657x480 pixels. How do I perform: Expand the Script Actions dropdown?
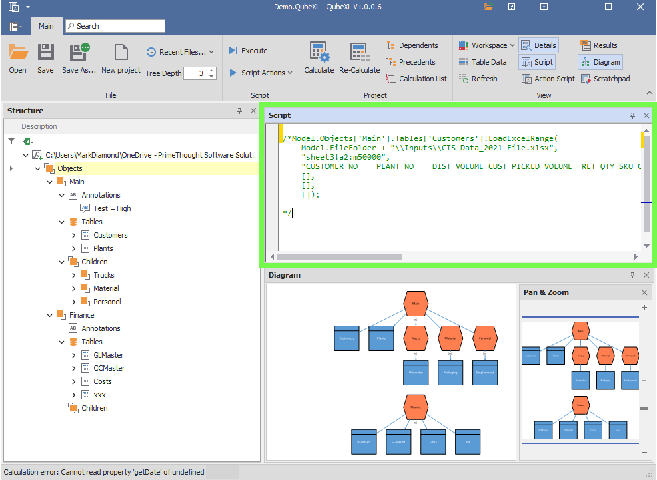point(261,73)
